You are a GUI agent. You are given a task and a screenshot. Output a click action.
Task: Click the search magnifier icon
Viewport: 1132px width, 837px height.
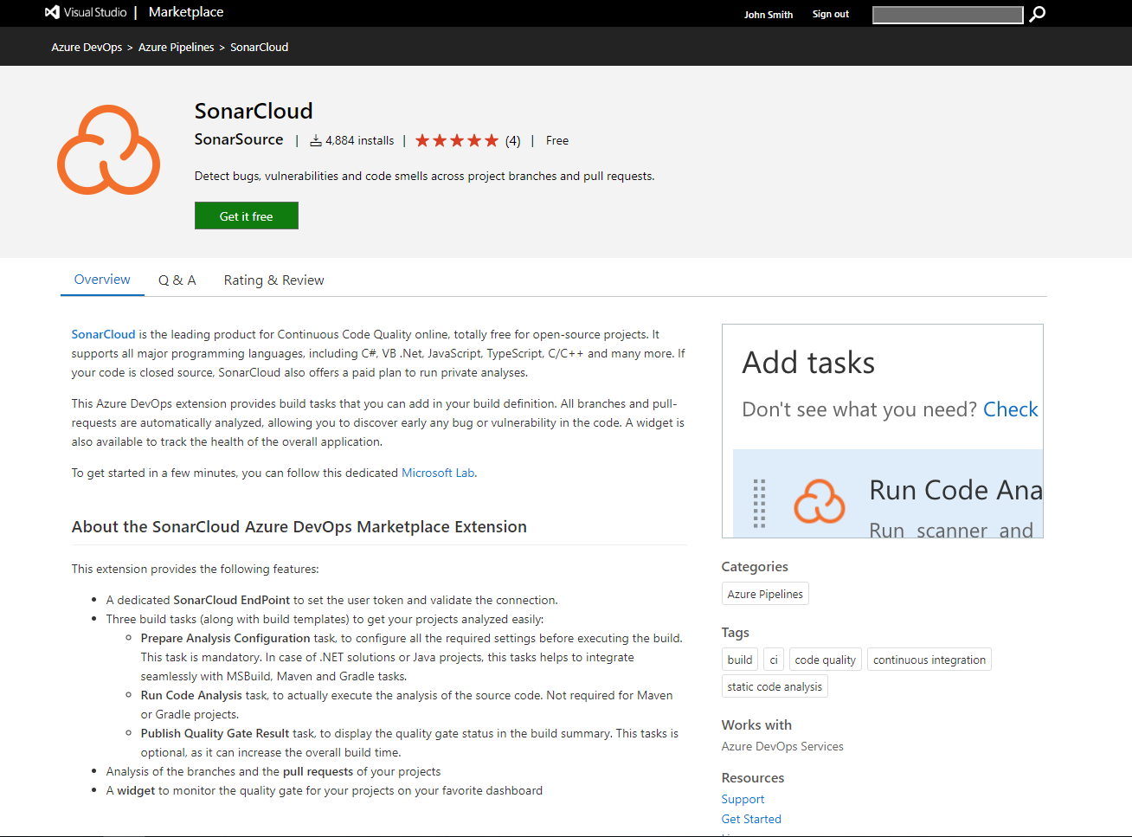(x=1037, y=14)
